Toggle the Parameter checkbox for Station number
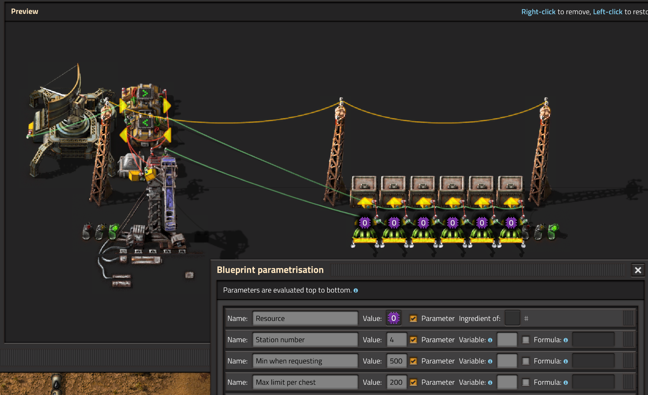This screenshot has width=648, height=395. coord(413,340)
